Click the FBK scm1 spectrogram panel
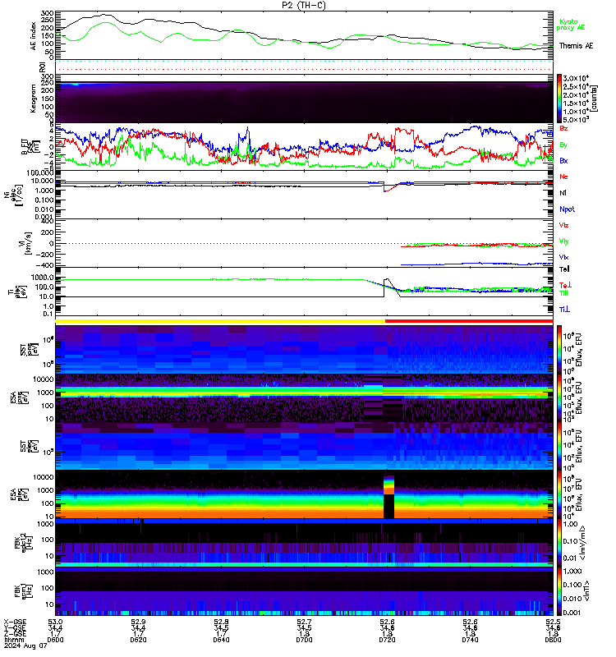This screenshot has height=657, width=616. [304, 591]
